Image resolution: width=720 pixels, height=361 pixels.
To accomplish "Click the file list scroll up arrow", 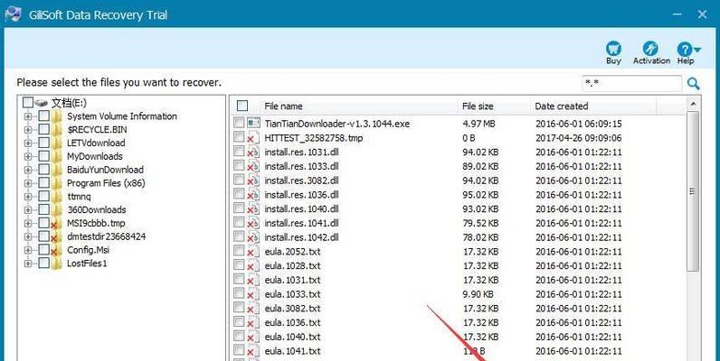I will tap(693, 104).
